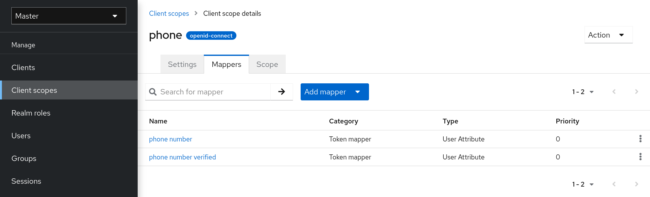The width and height of the screenshot is (650, 197).
Task: Go to next page in bottom pagination
Action: click(x=636, y=184)
